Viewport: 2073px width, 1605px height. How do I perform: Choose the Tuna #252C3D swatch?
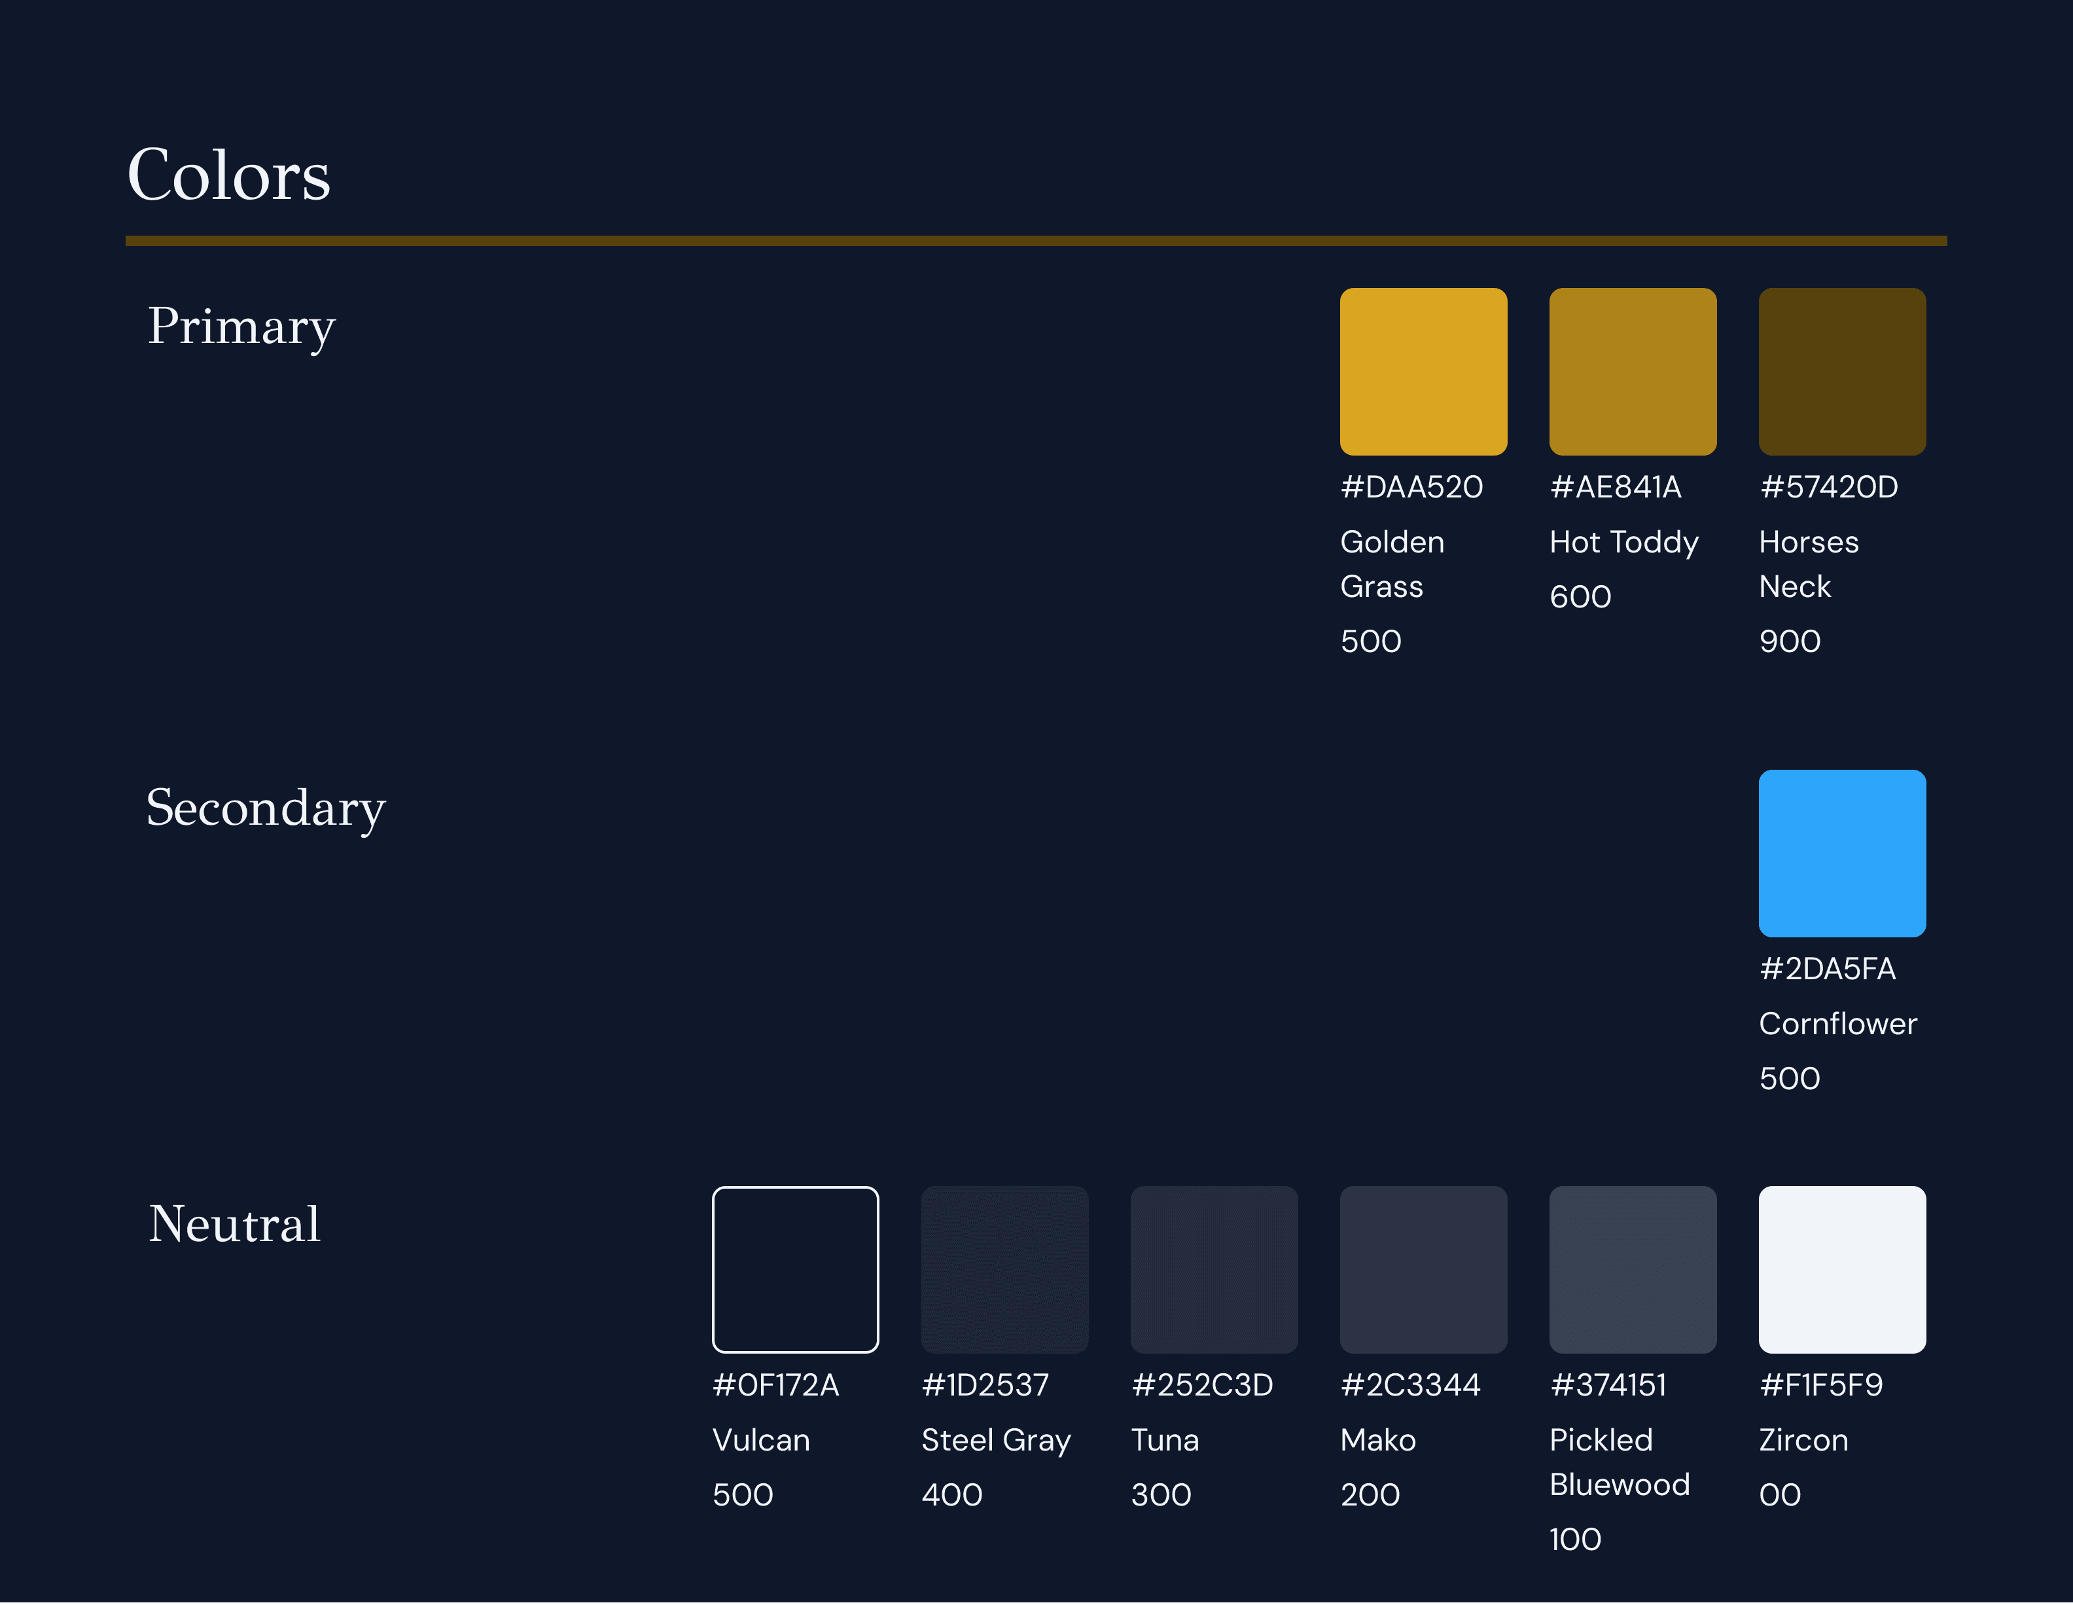1214,1269
